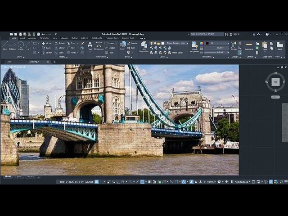Expand the Draw panel

coord(21,57)
